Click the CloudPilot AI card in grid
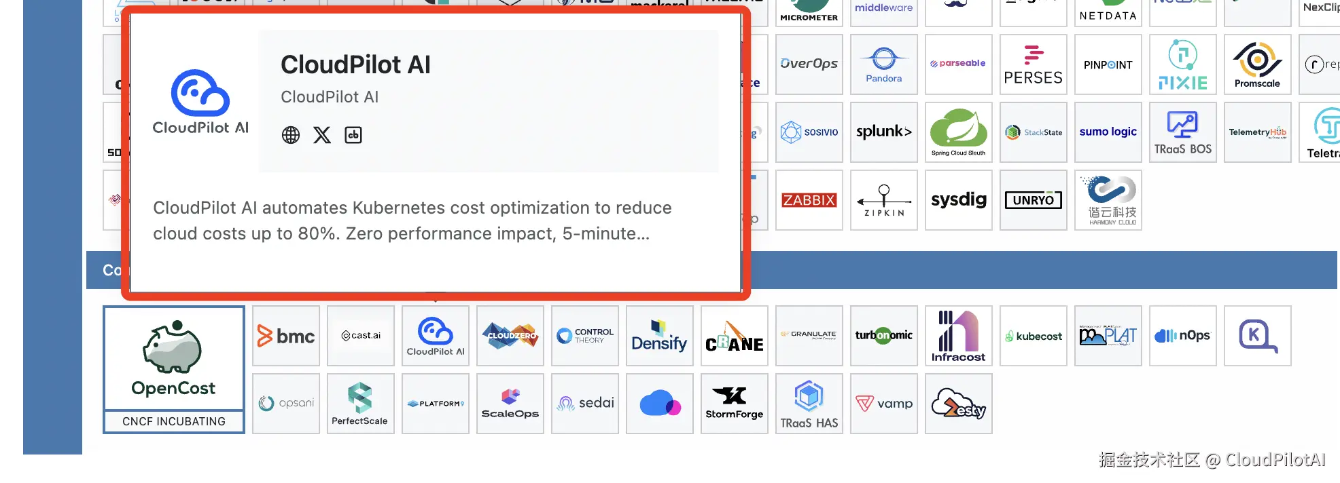 click(x=436, y=336)
